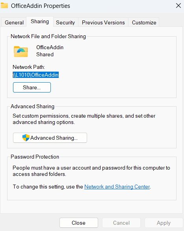Click the shared folder icon beside OfficeAddin

coord(21,52)
